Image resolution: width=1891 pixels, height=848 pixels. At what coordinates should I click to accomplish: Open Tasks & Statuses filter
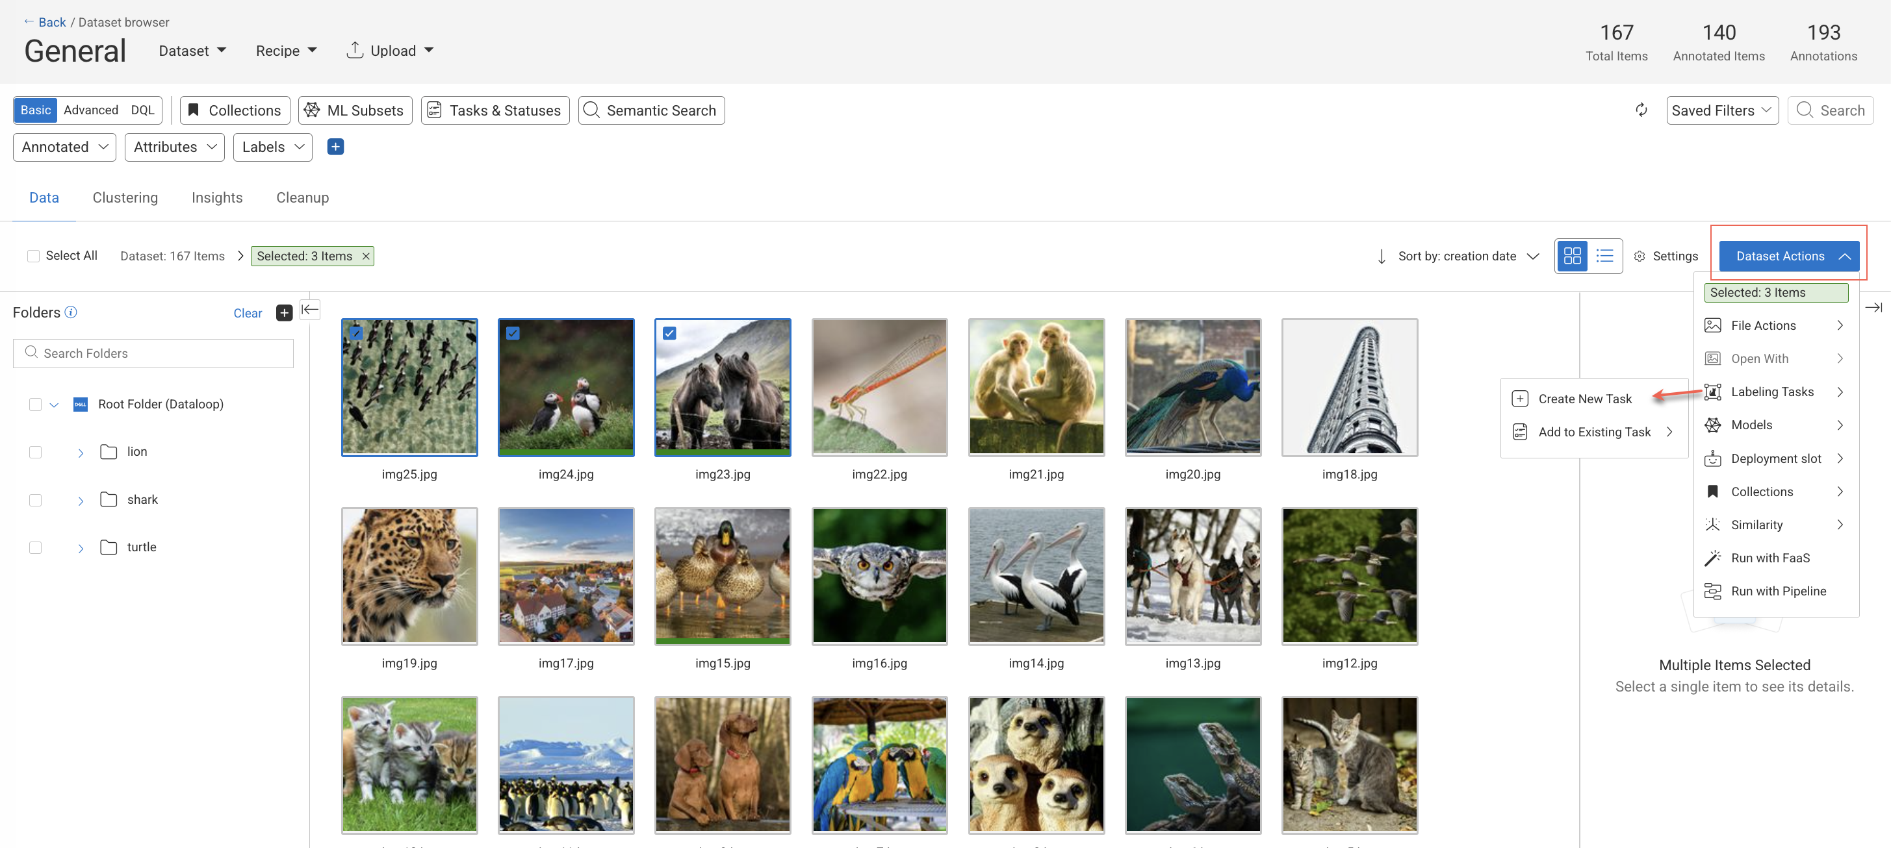click(496, 110)
